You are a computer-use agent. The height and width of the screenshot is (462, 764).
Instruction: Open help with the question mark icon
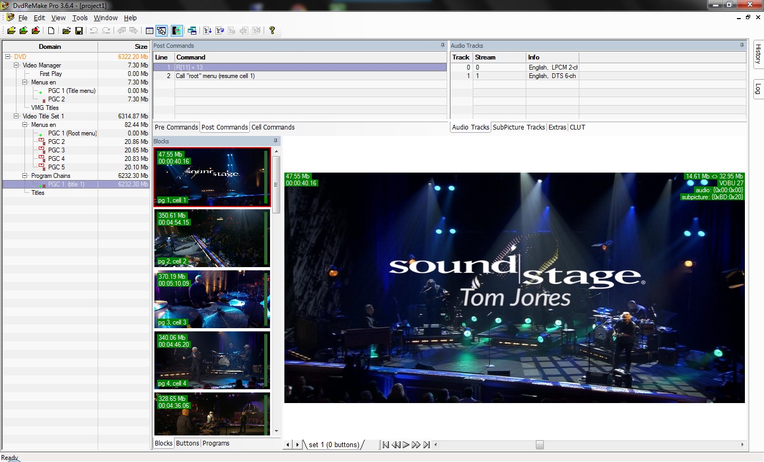pyautogui.click(x=272, y=31)
